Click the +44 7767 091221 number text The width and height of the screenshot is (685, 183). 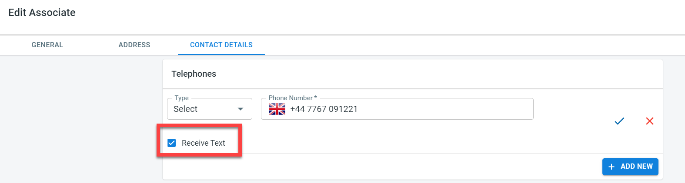[324, 109]
